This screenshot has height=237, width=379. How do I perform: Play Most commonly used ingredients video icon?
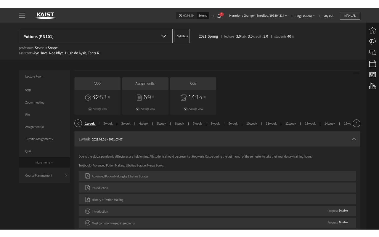pos(88,223)
